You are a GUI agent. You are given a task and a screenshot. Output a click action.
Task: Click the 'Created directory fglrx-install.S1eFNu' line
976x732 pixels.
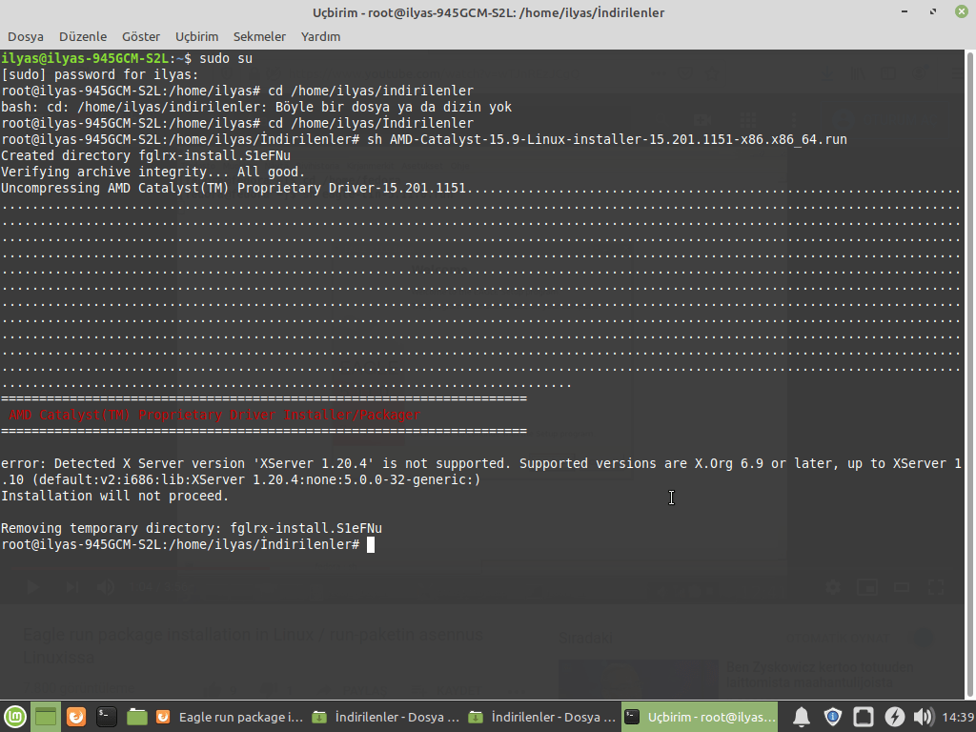pyautogui.click(x=146, y=155)
